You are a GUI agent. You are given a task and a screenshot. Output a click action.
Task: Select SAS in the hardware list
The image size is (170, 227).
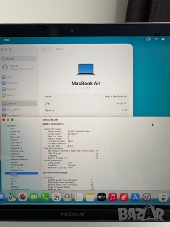pos(13,179)
